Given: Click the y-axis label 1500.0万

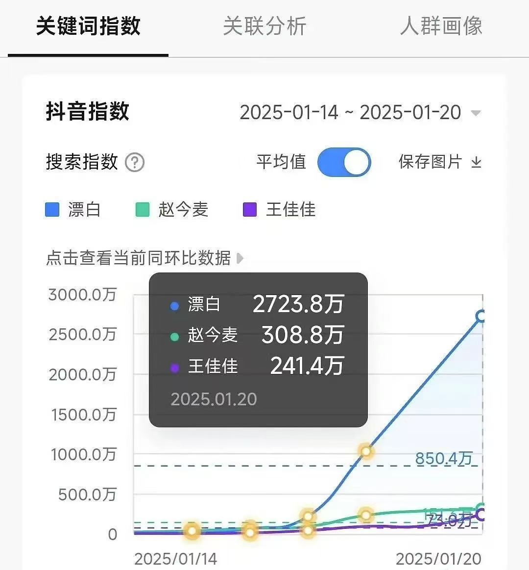Looking at the screenshot, I should [x=84, y=415].
